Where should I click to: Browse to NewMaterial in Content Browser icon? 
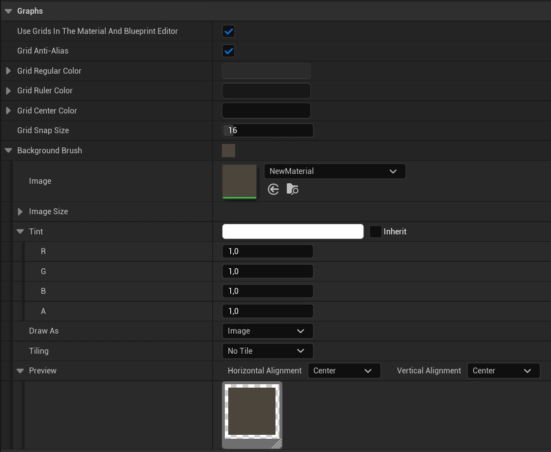[292, 189]
